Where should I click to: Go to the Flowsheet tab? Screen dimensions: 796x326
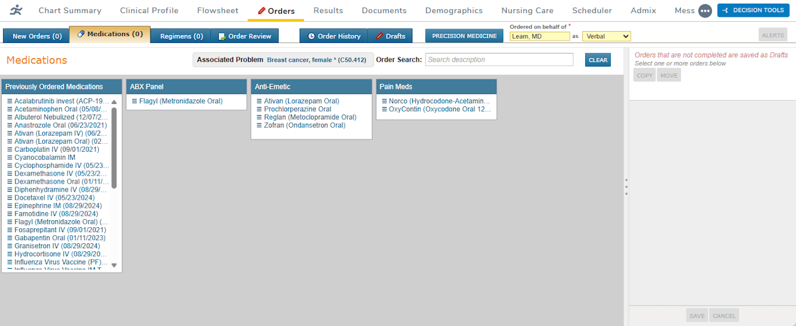218,11
